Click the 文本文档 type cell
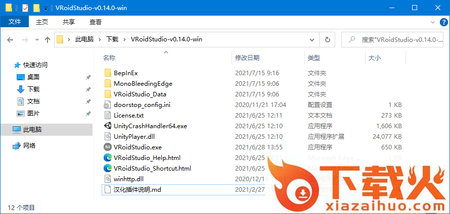The width and height of the screenshot is (450, 214). (320, 116)
